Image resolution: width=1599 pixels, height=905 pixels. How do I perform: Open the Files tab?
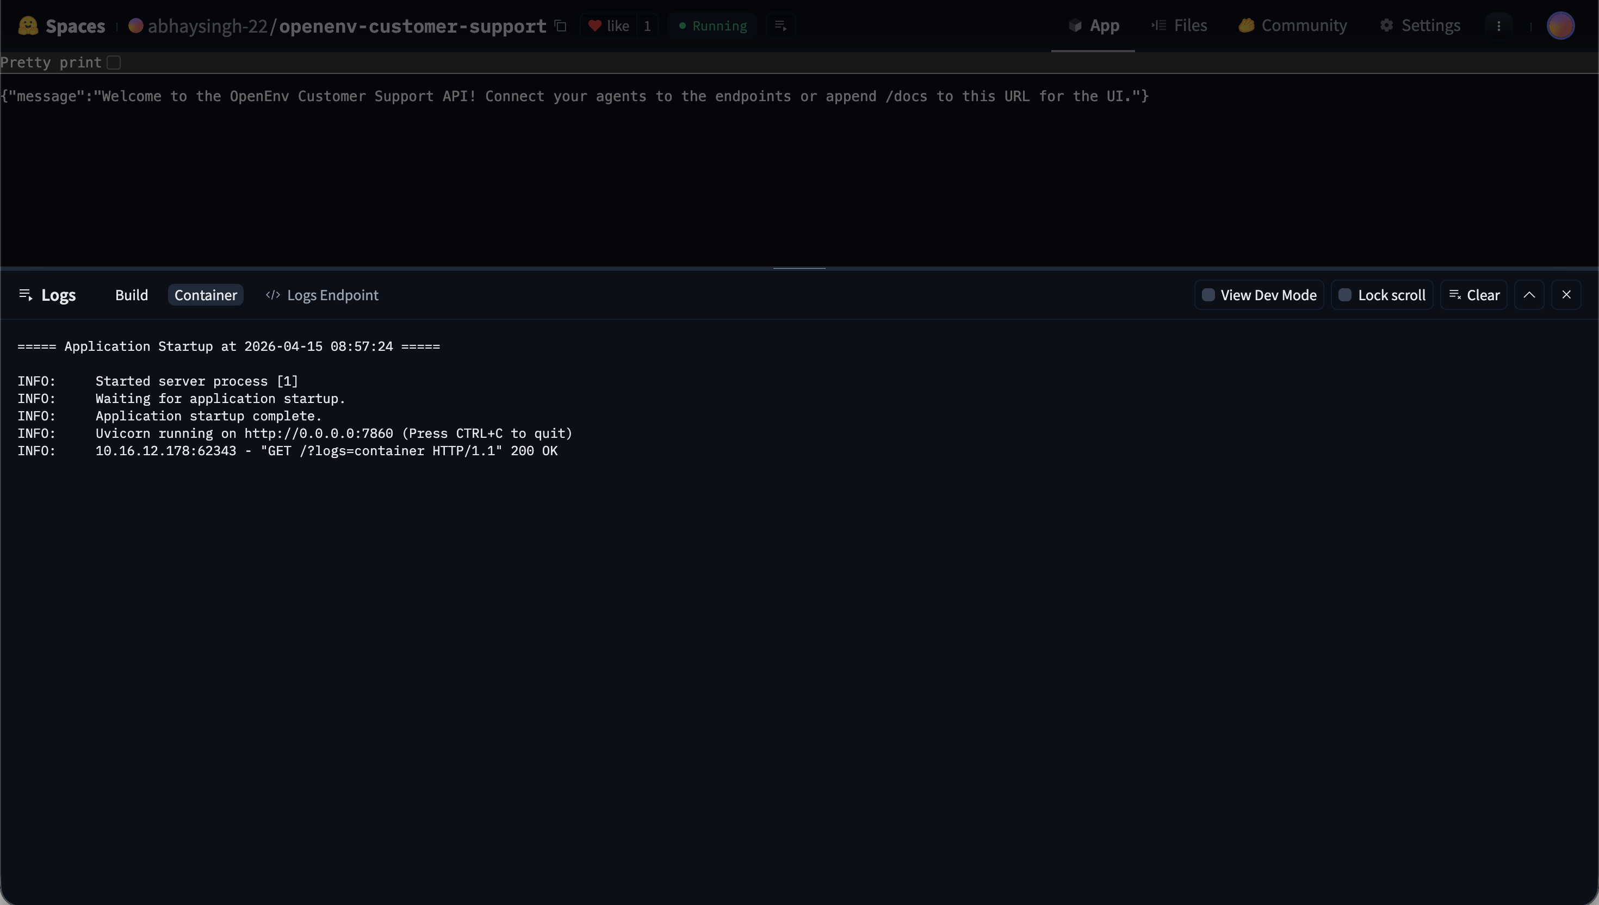1179,26
